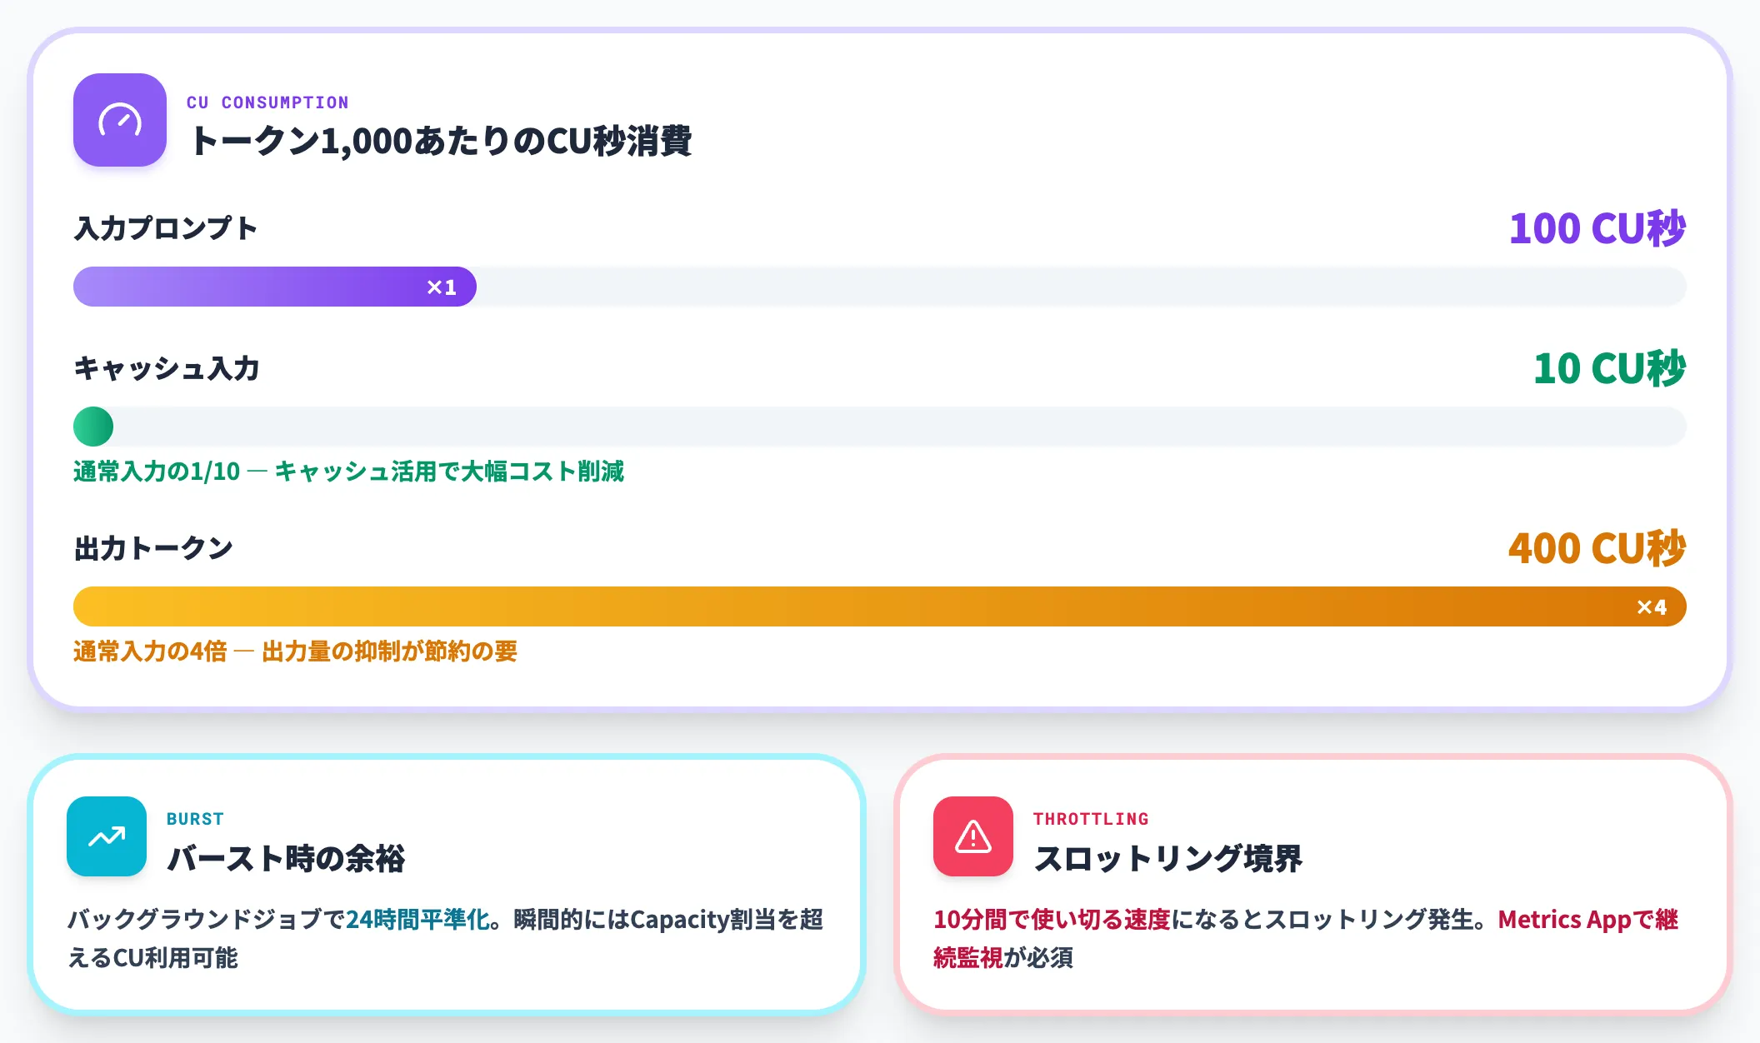Click highlighted text 24時間平準化
The image size is (1760, 1043).
tap(417, 919)
